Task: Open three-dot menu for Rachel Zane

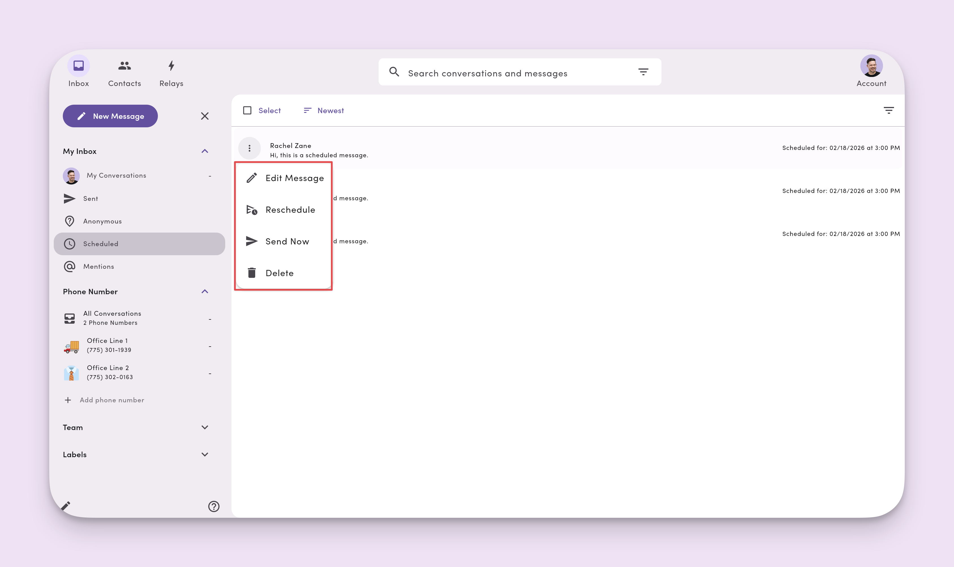Action: pyautogui.click(x=250, y=148)
